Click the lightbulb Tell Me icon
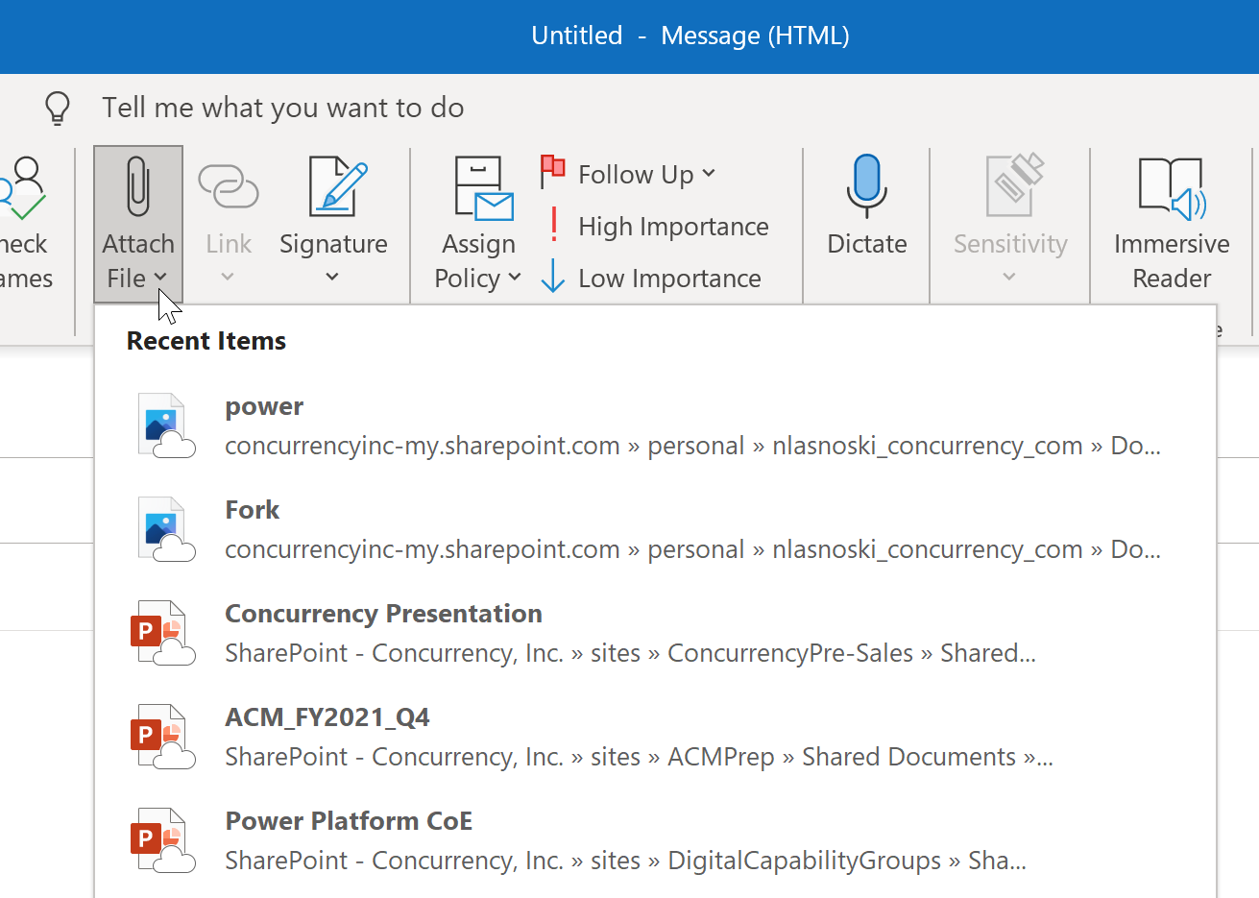The height and width of the screenshot is (898, 1259). [58, 109]
